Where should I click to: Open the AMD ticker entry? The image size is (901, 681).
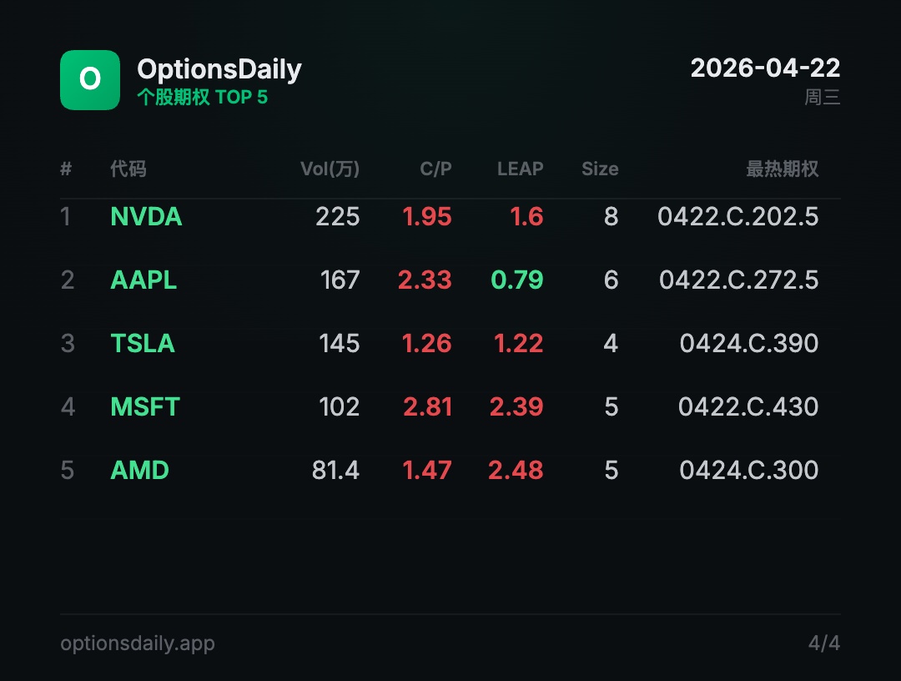(x=139, y=470)
